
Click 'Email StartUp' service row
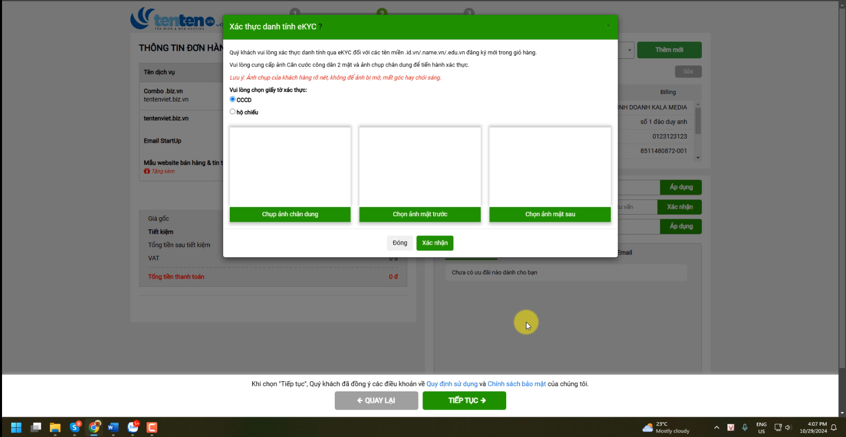(162, 141)
